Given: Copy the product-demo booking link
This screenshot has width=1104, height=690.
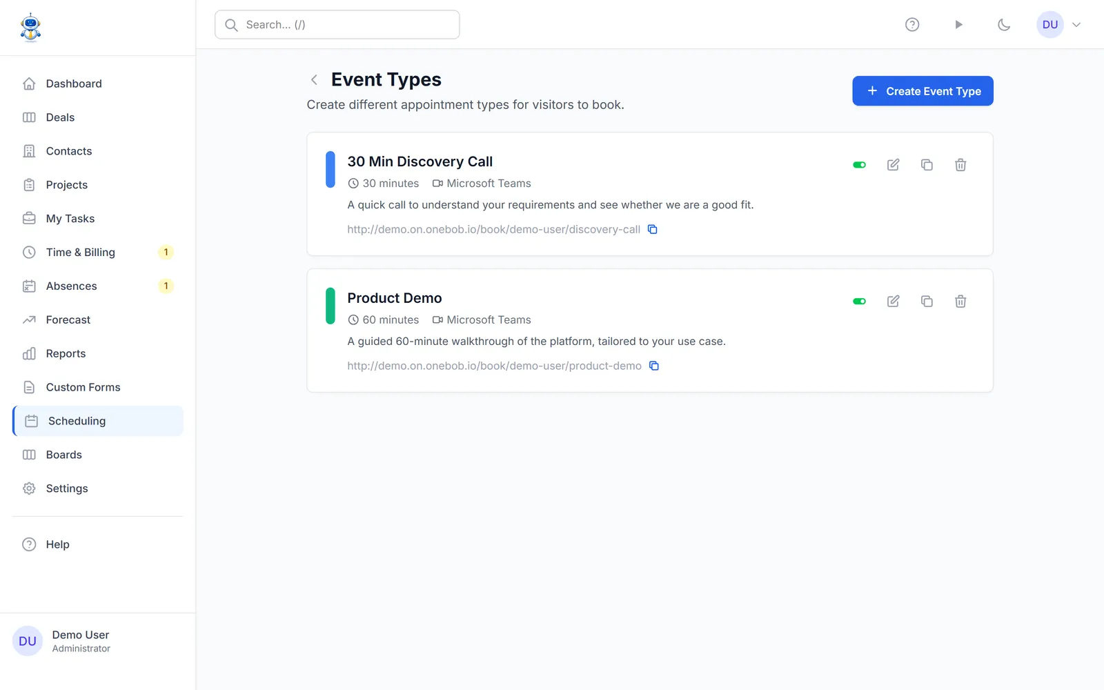Looking at the screenshot, I should 653,366.
